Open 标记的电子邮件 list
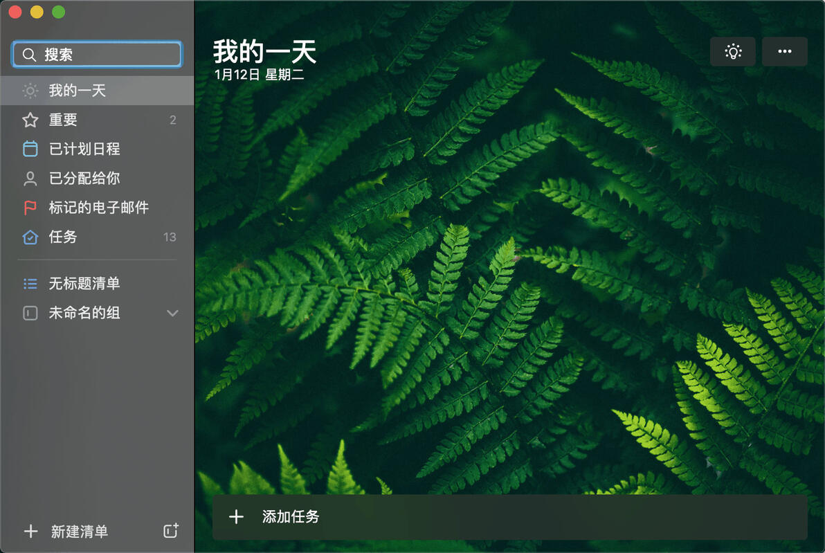This screenshot has height=553, width=825. click(98, 208)
